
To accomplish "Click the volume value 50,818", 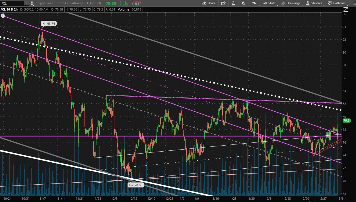I will (136, 9).
